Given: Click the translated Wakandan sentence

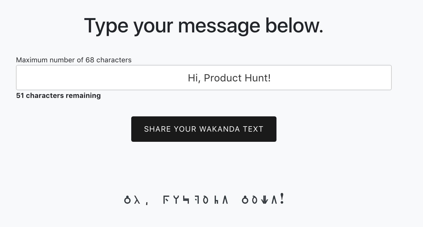Looking at the screenshot, I should coord(204,199).
